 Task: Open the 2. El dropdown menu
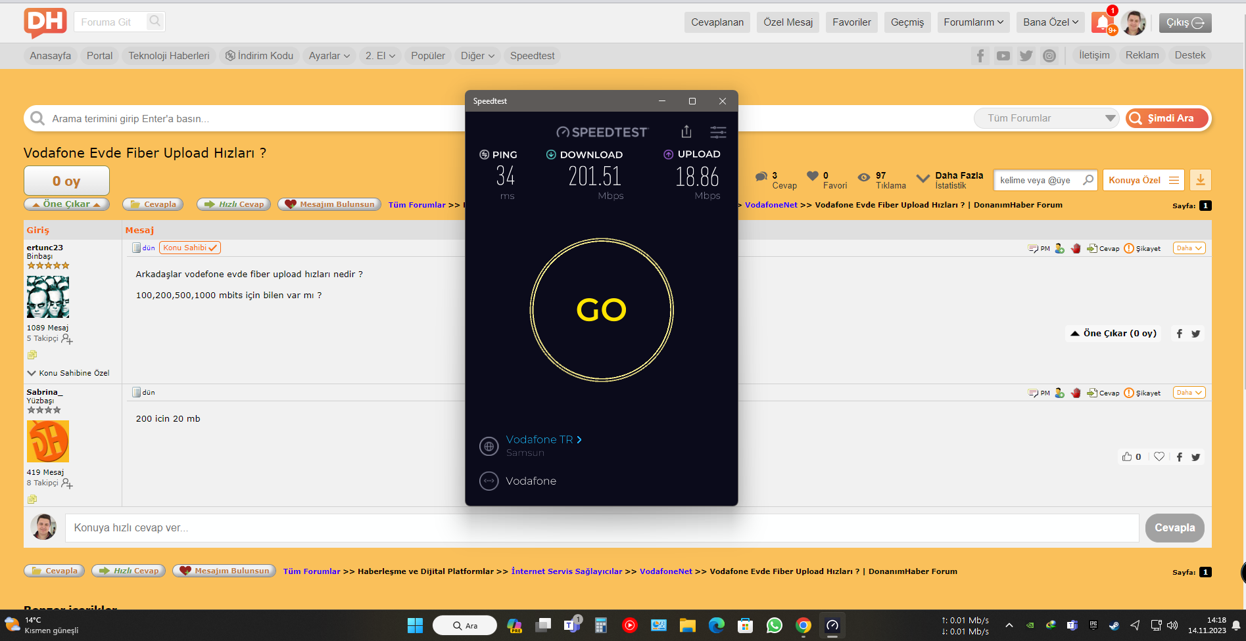coord(380,56)
